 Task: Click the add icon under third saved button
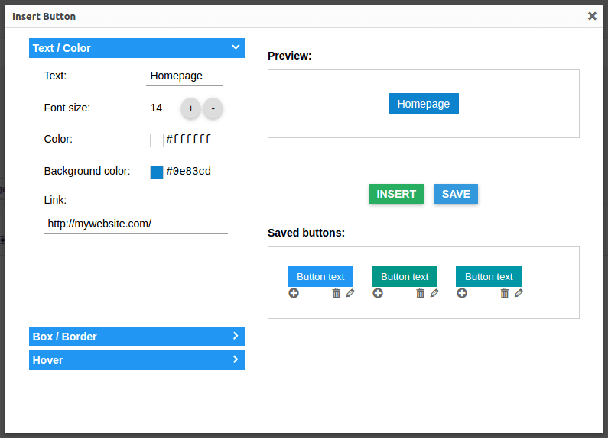462,293
